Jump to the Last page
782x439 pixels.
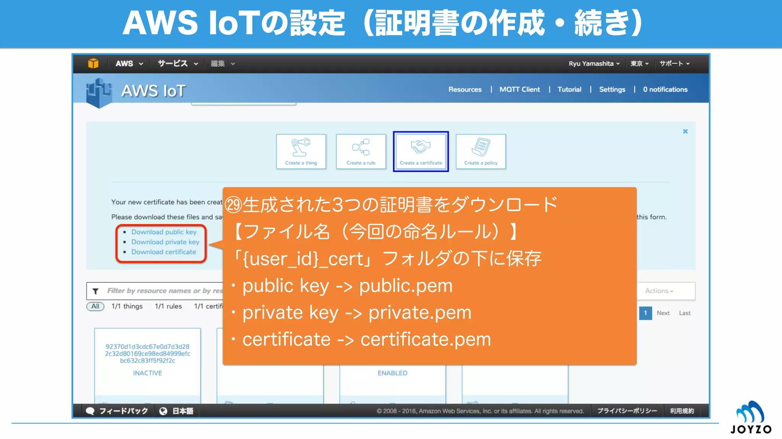coord(685,313)
